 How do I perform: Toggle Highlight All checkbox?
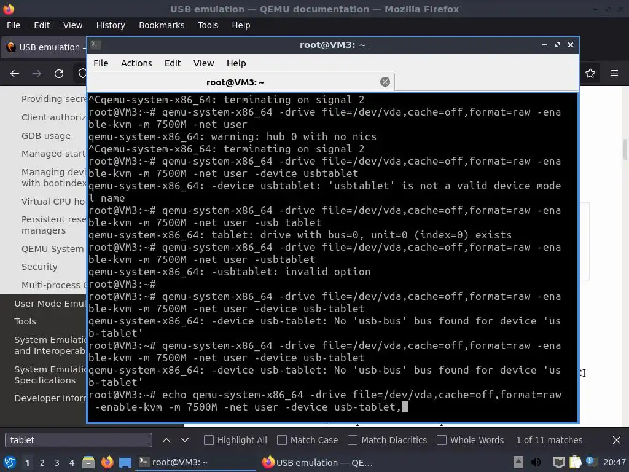(x=209, y=440)
